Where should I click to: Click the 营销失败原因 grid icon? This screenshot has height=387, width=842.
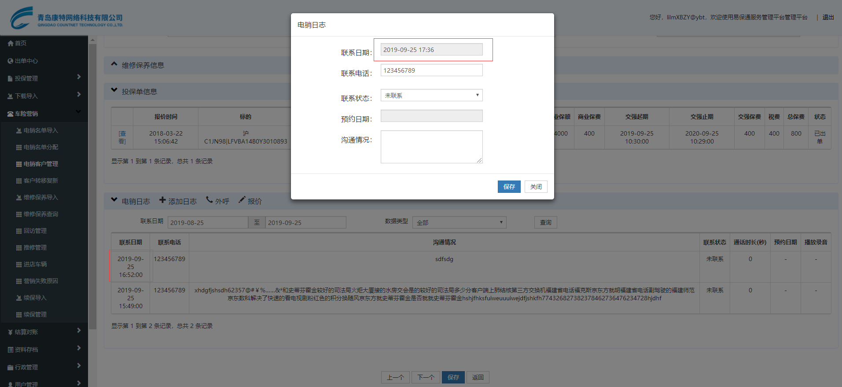click(19, 281)
